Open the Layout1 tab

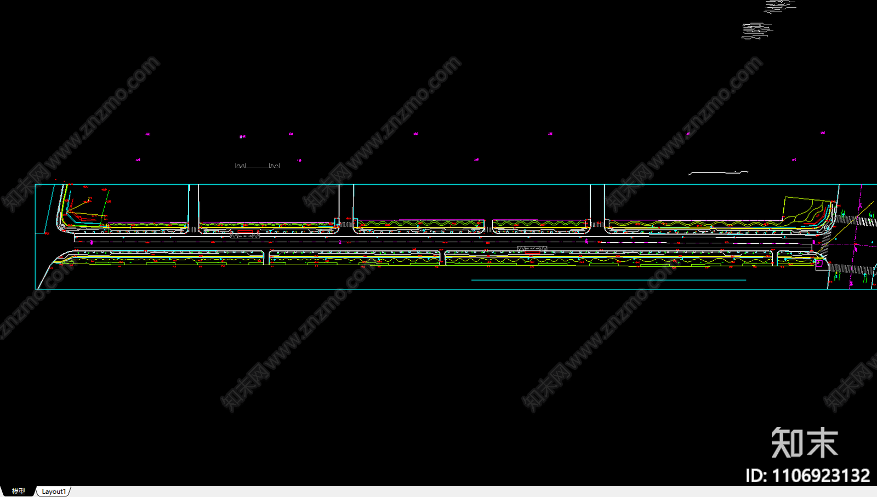pos(54,492)
